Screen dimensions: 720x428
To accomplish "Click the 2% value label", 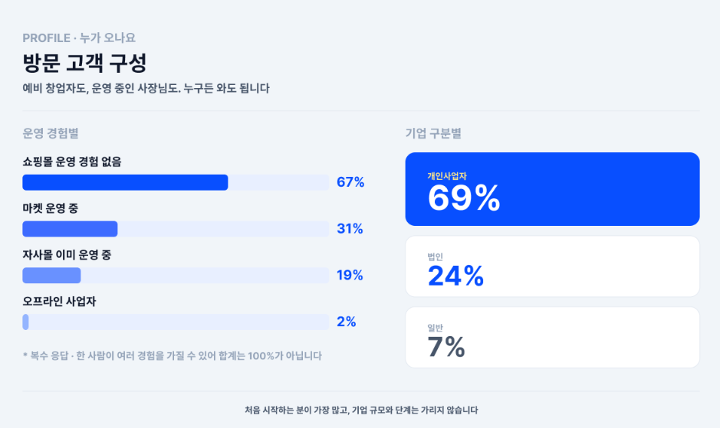I will tap(347, 322).
